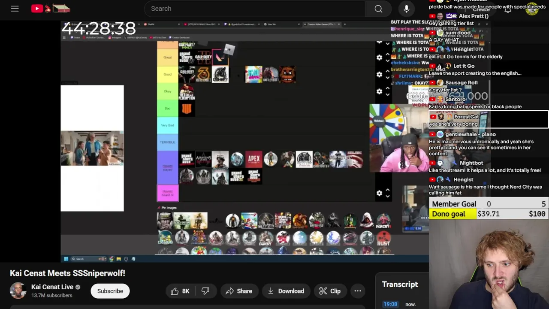
Task: Select the pink Haven't heard of label
Action: point(167,193)
